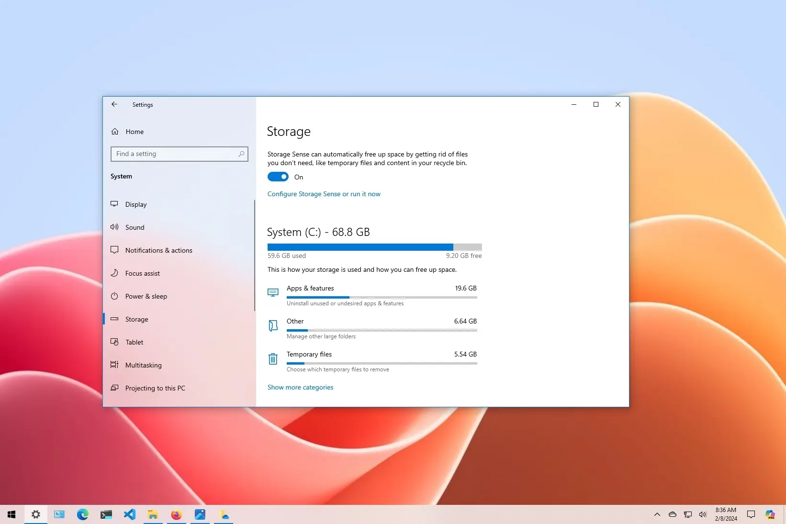Image resolution: width=786 pixels, height=524 pixels.
Task: Click the Temporary files trash icon
Action: [x=273, y=358]
